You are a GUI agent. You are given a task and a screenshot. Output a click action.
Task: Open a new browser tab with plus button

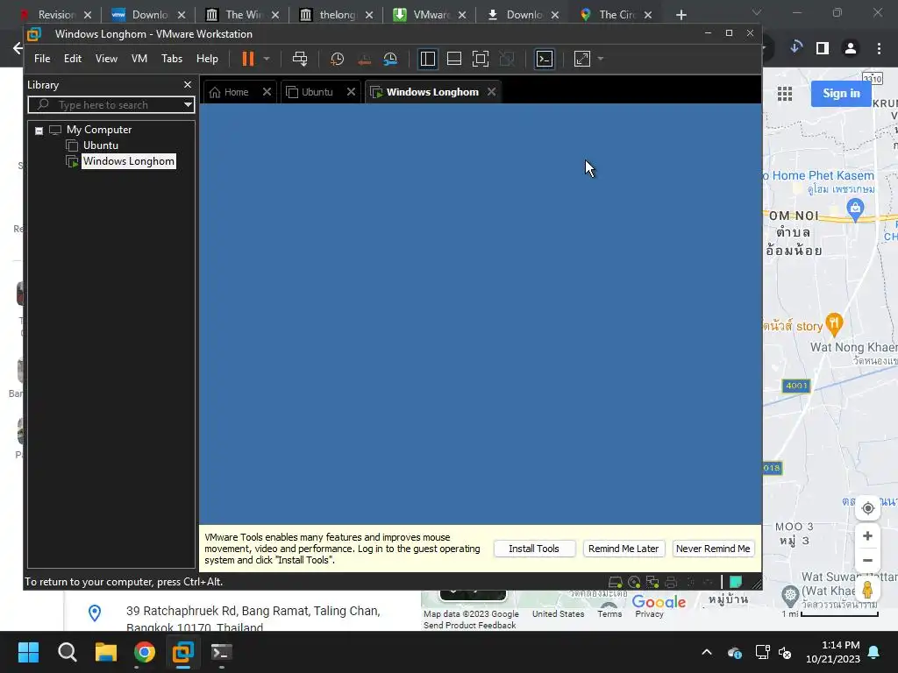[x=681, y=15]
